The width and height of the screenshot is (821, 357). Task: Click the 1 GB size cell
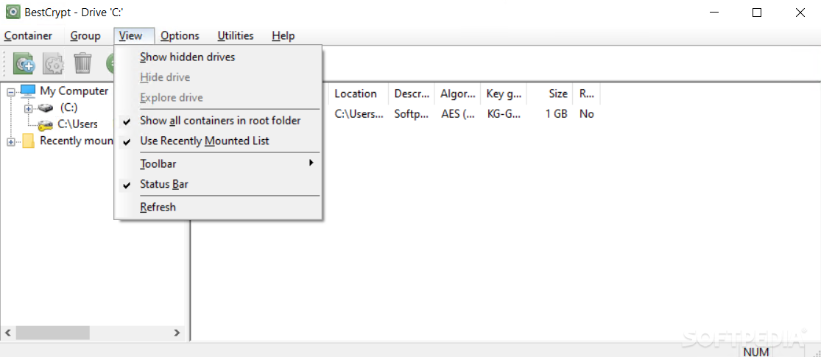point(556,113)
